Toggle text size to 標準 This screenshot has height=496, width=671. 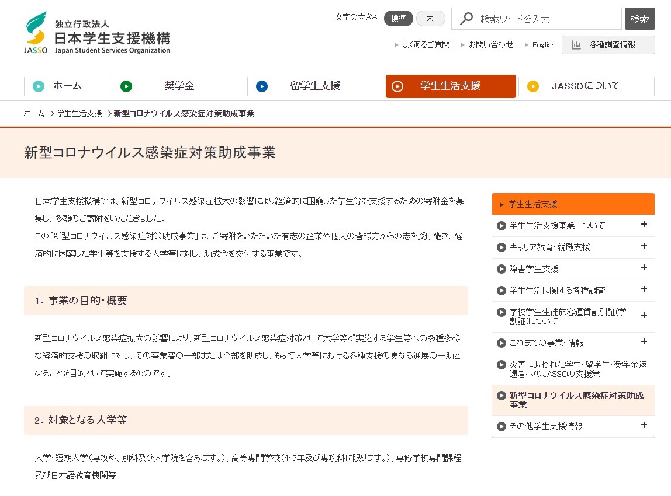(x=398, y=18)
